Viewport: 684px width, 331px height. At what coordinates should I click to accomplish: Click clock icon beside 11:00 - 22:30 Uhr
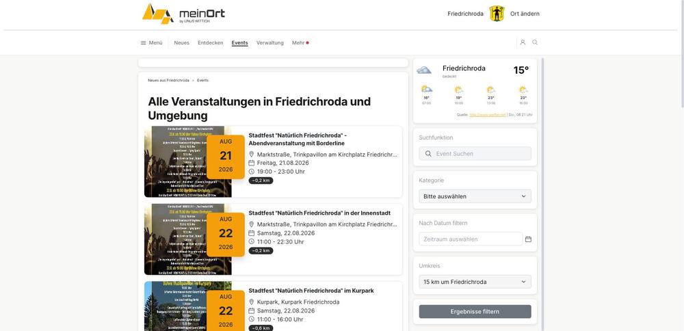click(x=251, y=241)
